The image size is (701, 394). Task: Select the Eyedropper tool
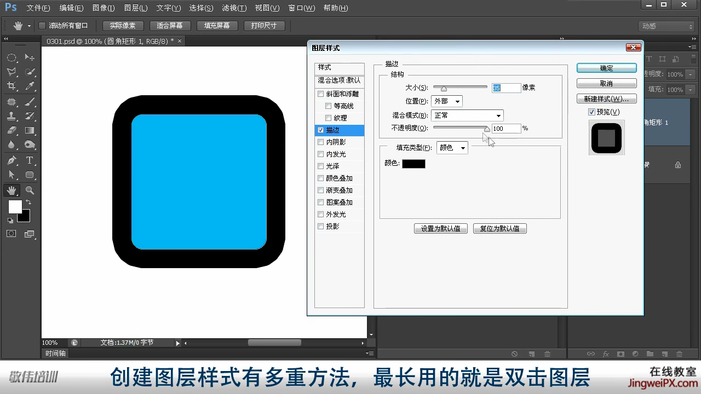point(30,86)
